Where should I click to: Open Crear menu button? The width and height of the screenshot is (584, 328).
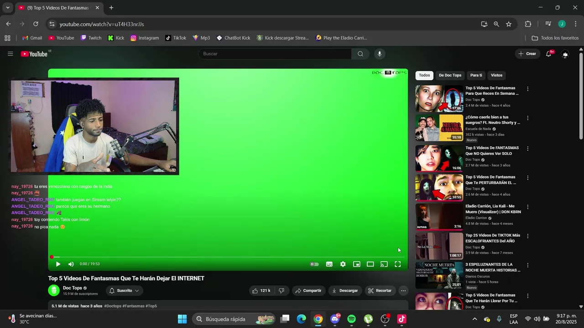click(x=527, y=54)
